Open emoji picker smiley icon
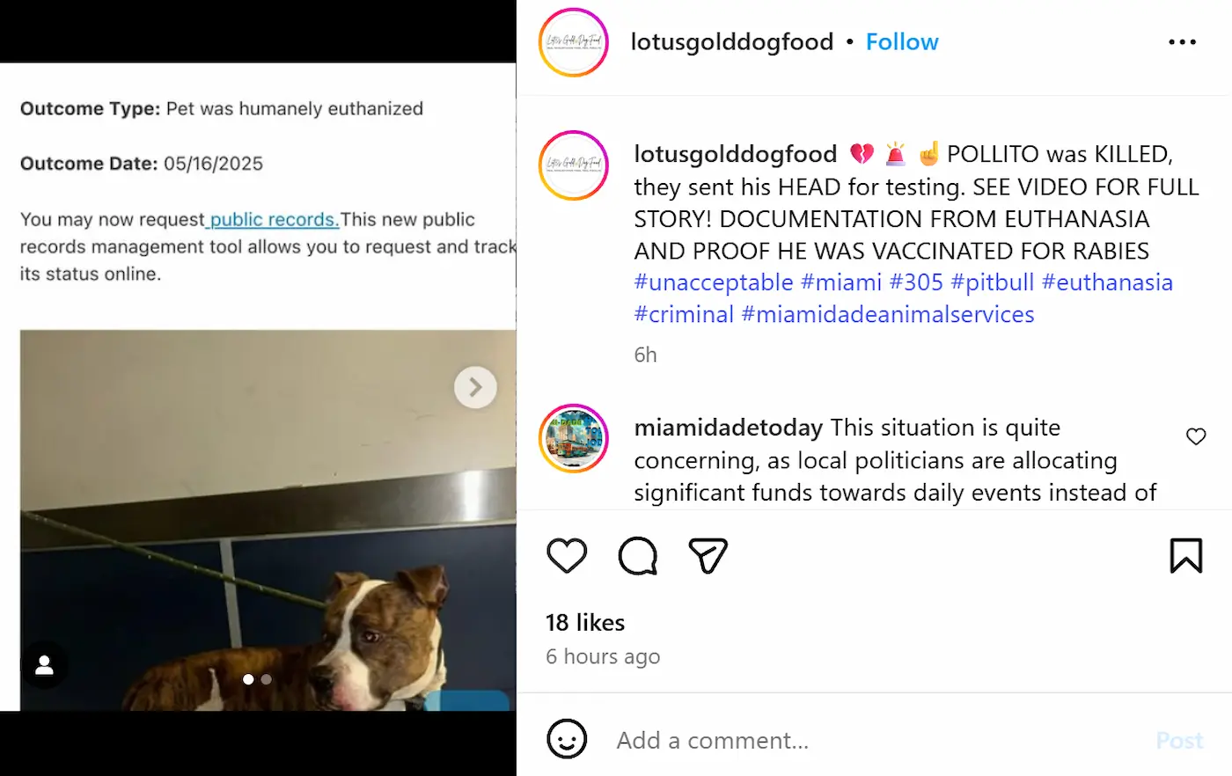1232x776 pixels. coord(567,739)
